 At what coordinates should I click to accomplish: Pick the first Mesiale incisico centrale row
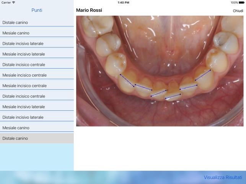pos(37,75)
